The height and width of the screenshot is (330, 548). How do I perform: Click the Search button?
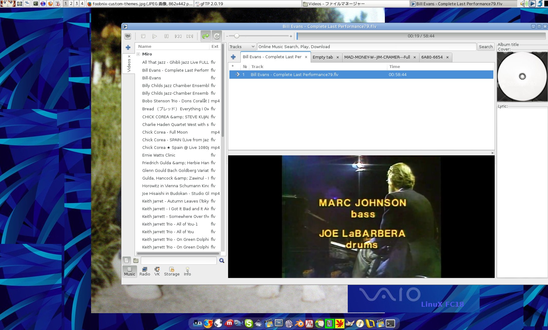click(x=485, y=47)
